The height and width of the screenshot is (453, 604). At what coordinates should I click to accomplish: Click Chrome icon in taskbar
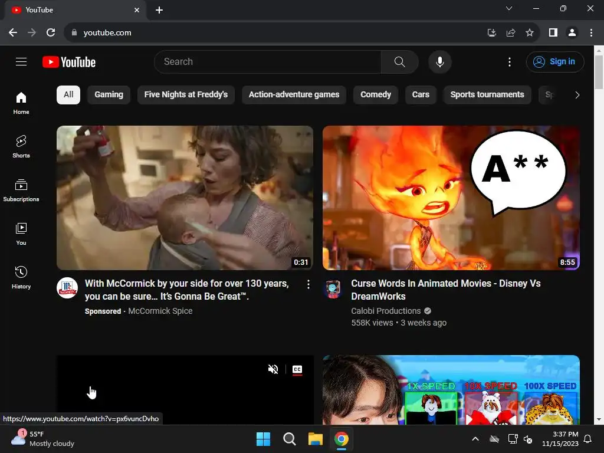tap(342, 439)
